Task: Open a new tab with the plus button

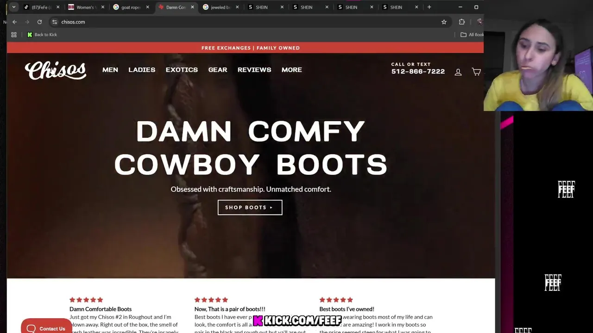Action: click(x=429, y=7)
